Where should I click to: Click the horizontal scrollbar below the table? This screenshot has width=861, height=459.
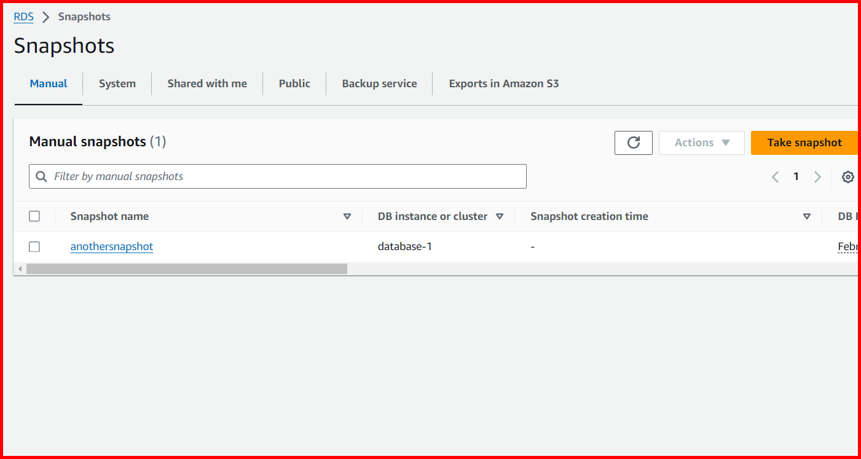coord(184,268)
